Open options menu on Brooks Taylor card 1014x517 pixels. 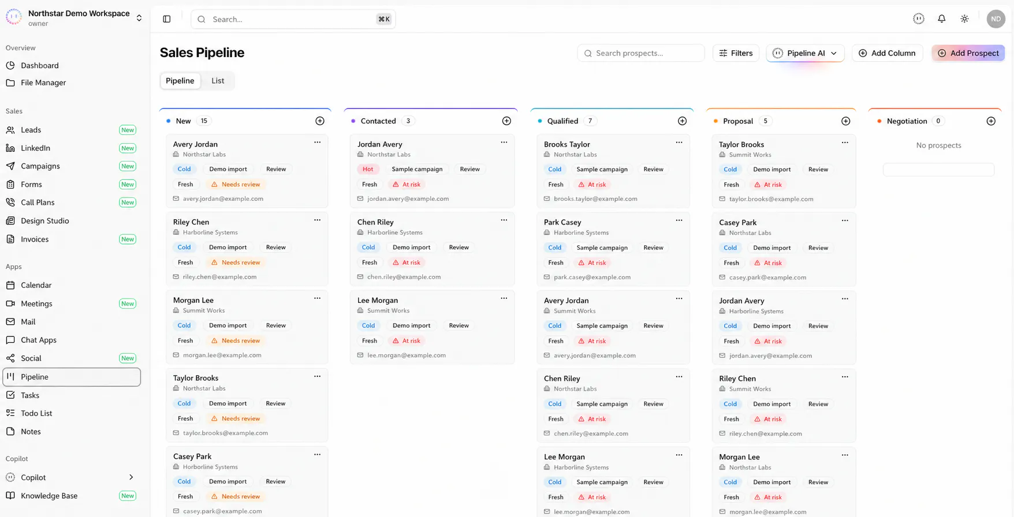click(679, 142)
